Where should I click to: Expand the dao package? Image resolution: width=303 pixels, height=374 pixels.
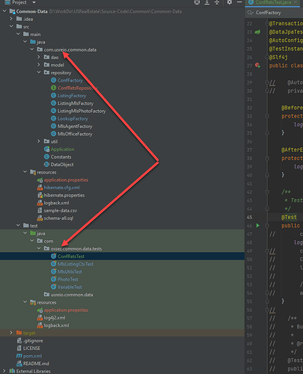click(39, 57)
